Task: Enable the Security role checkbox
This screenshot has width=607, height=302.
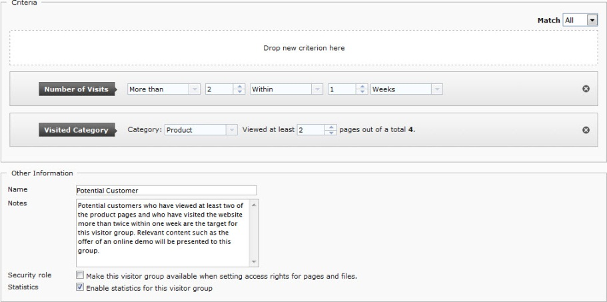Action: coord(80,275)
